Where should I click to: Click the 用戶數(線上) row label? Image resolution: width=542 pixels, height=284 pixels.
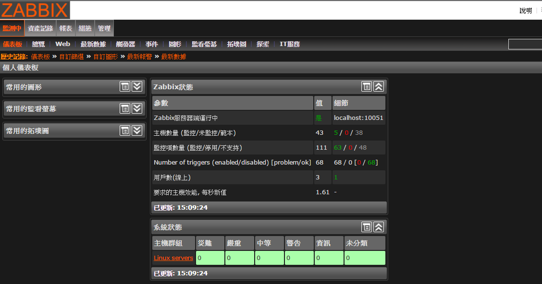[x=172, y=177]
